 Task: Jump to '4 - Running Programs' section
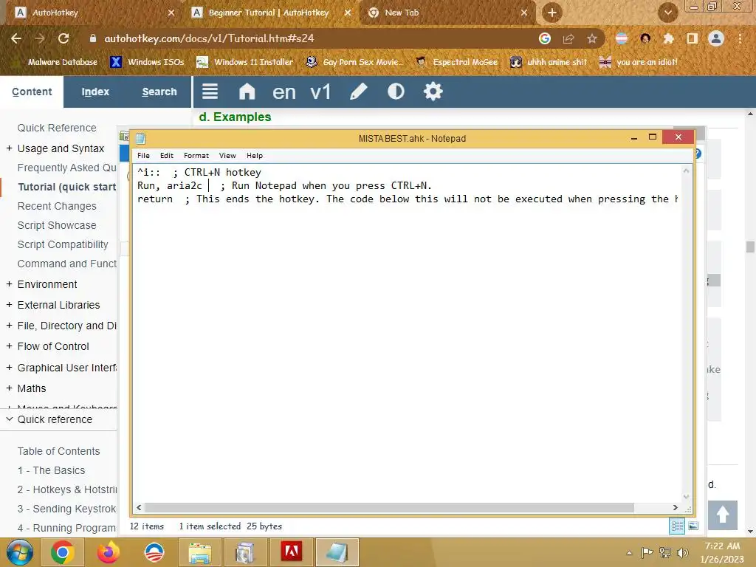tap(67, 528)
